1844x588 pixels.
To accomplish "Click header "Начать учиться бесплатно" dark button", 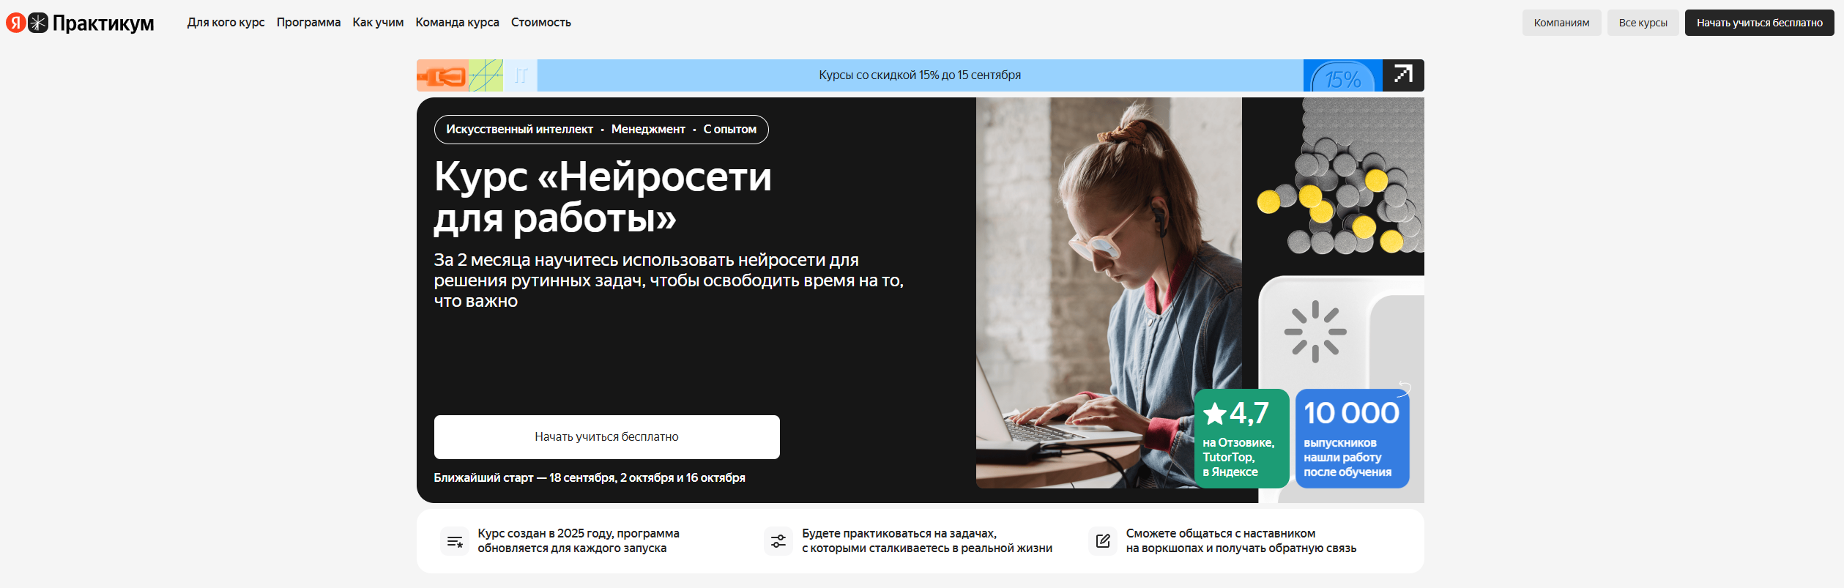I will pos(1759,23).
